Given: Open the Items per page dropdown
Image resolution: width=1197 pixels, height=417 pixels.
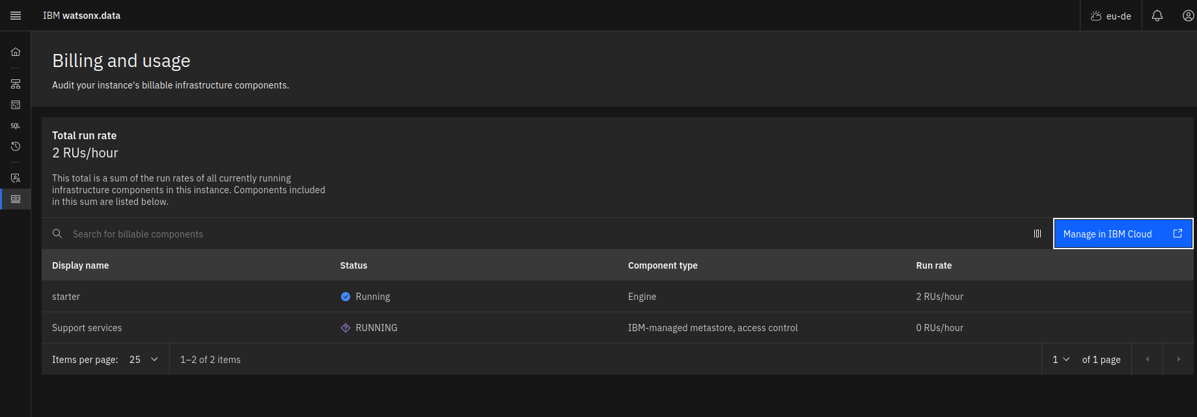Looking at the screenshot, I should point(144,359).
